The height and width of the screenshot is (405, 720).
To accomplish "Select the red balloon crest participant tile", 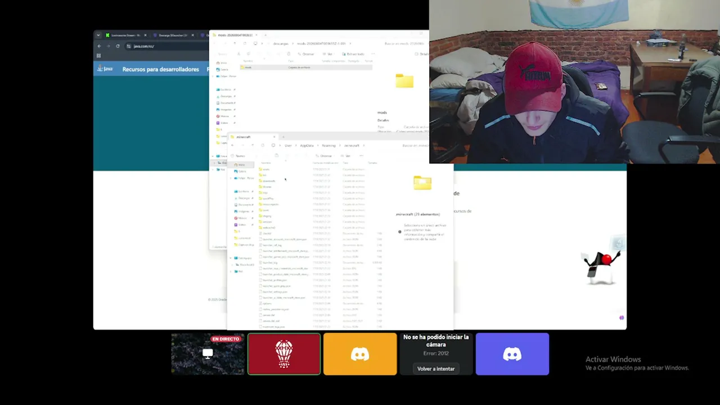I will coord(284,354).
